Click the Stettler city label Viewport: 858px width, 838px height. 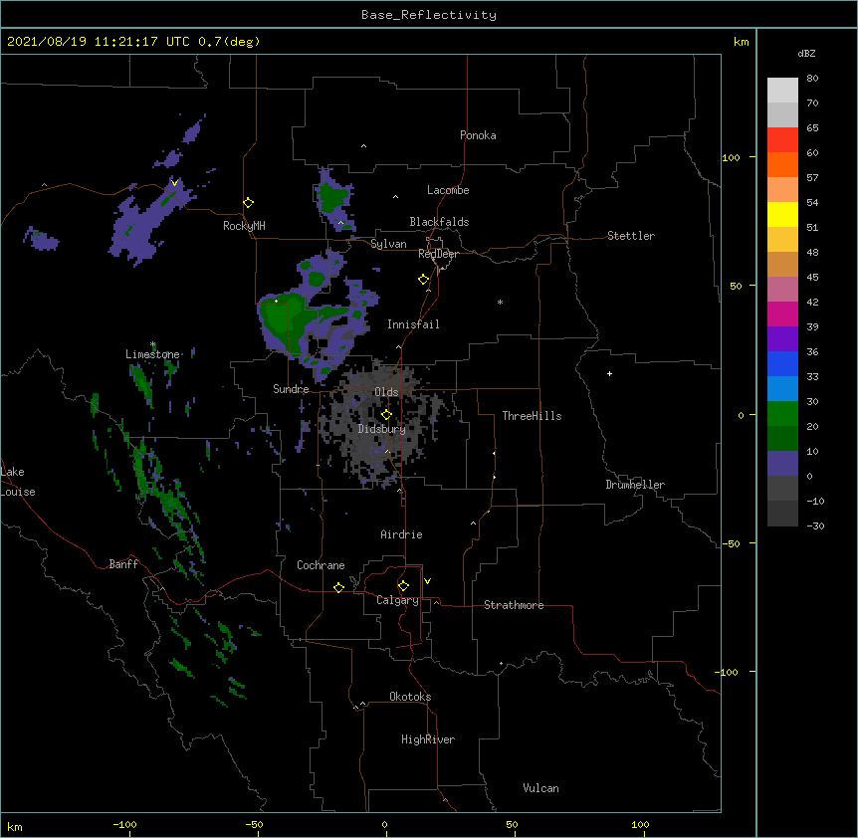point(631,236)
